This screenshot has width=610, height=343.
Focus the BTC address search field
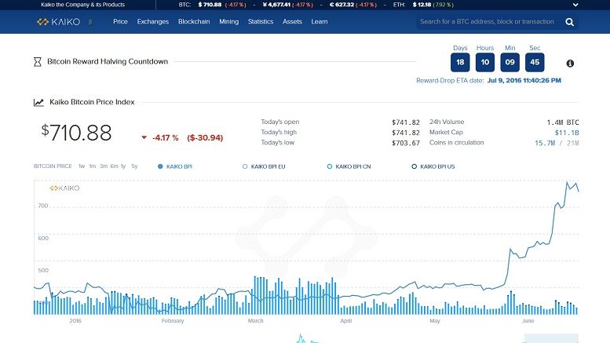click(487, 22)
